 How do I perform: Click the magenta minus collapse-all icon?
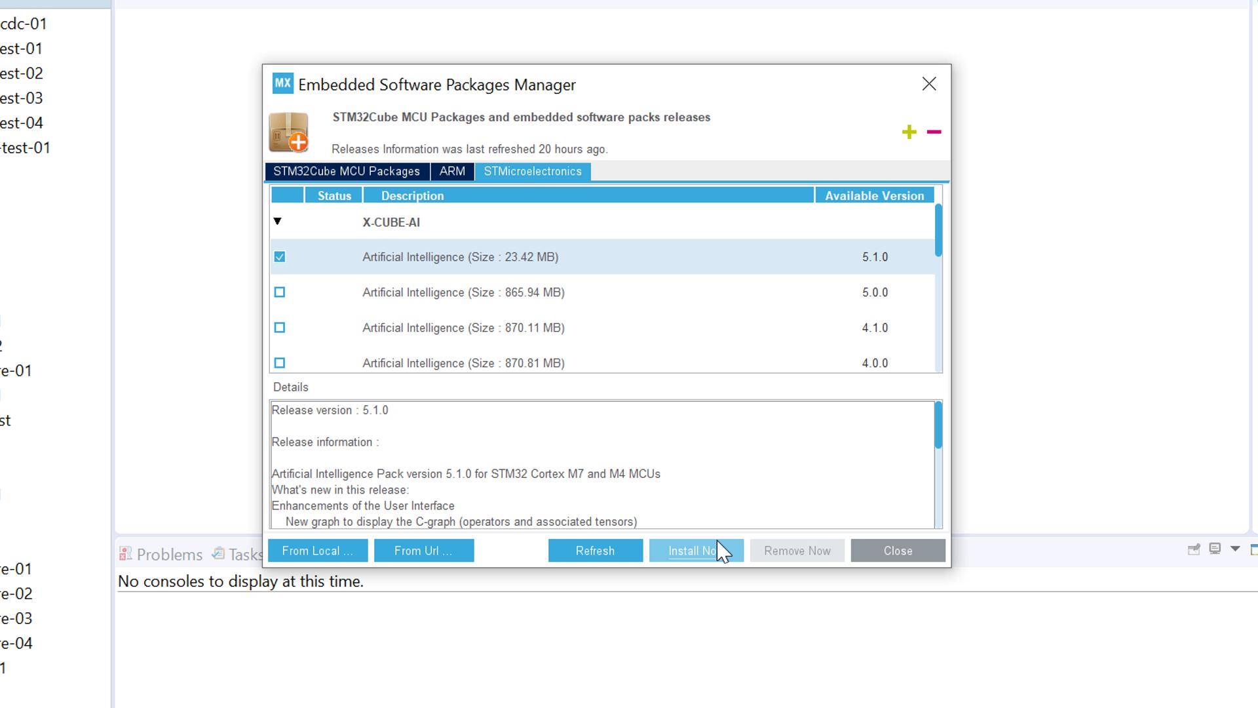[x=934, y=132]
